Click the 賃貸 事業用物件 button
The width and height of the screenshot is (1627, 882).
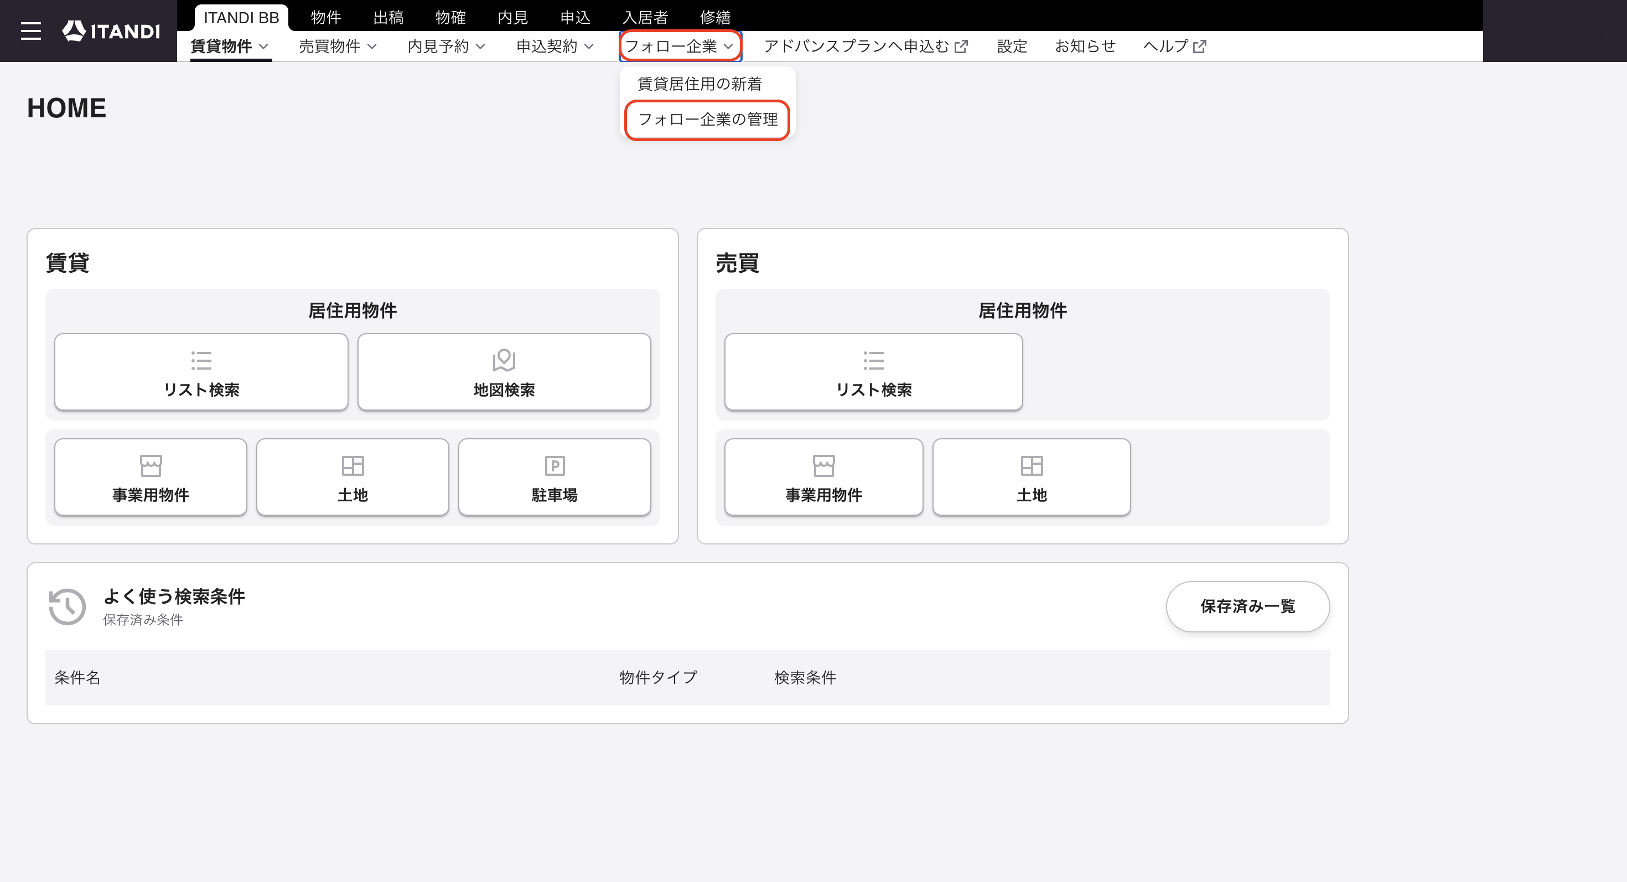click(x=151, y=478)
